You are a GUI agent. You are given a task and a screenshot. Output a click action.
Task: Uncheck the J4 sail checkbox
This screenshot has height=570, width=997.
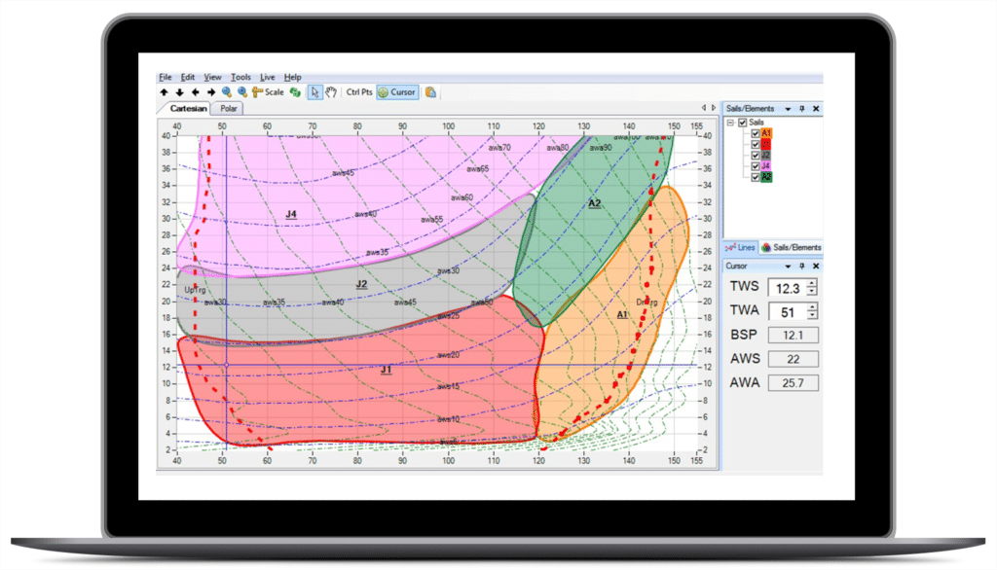(756, 166)
